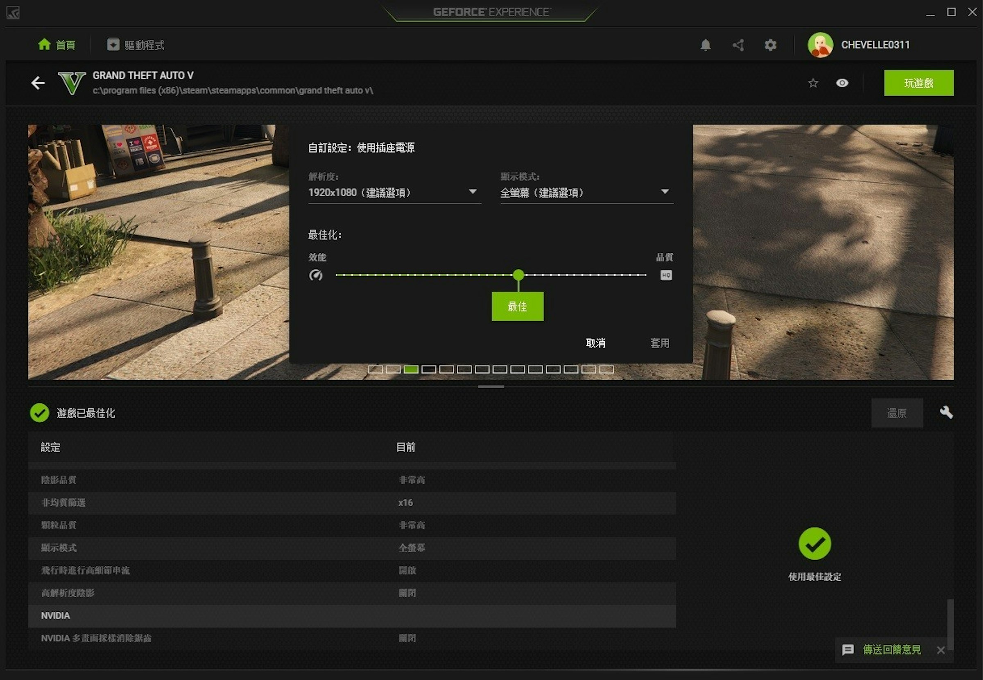Click the 非均質篩選 settings row
This screenshot has height=680, width=983.
click(352, 502)
